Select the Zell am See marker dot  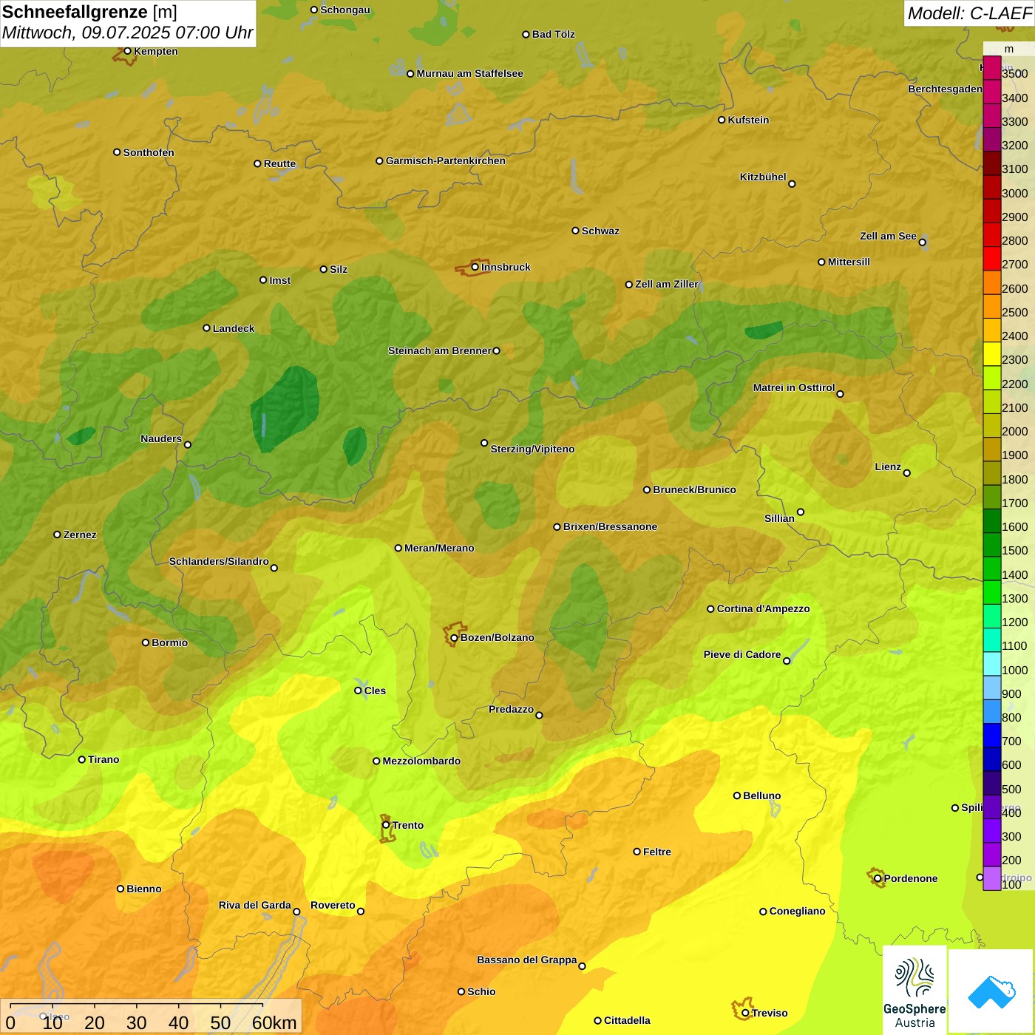click(922, 242)
